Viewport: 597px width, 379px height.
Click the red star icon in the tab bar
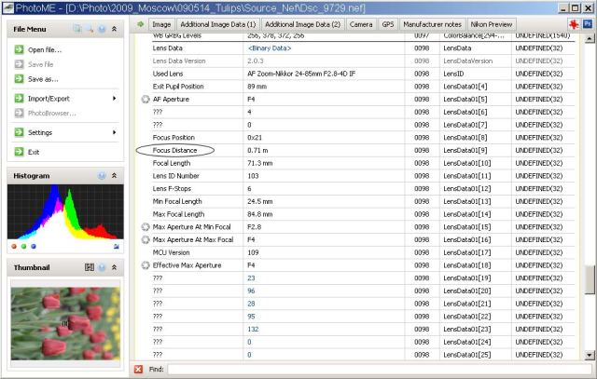point(574,24)
